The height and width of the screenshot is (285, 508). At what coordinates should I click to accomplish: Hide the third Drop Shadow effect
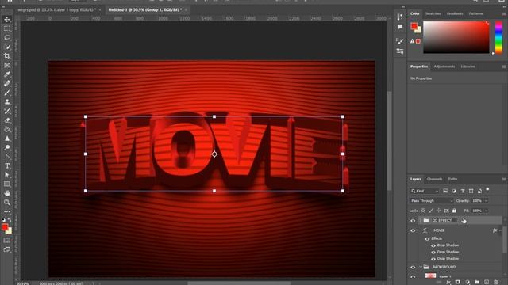point(433,259)
